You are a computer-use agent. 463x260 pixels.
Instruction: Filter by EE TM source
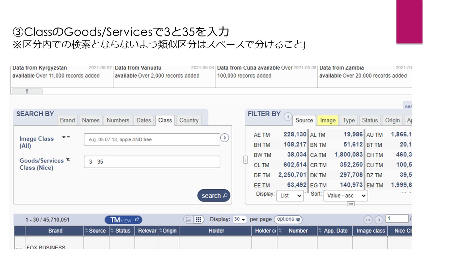[280, 185]
